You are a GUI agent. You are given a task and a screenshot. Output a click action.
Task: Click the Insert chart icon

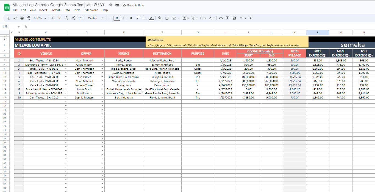[x=234, y=18]
